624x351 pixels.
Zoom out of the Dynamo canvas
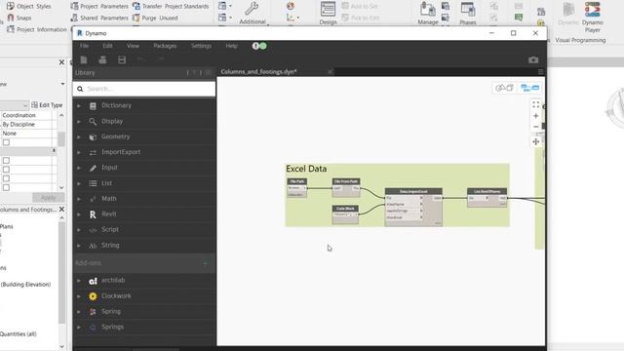(535, 127)
